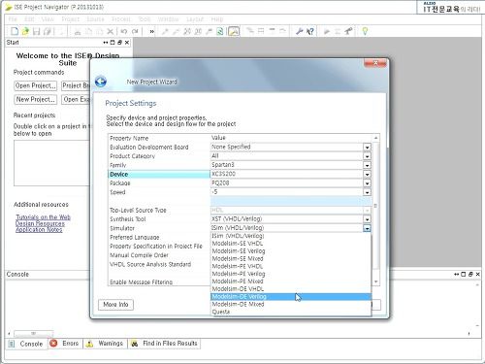Switch to the Warnings tab

click(106, 344)
